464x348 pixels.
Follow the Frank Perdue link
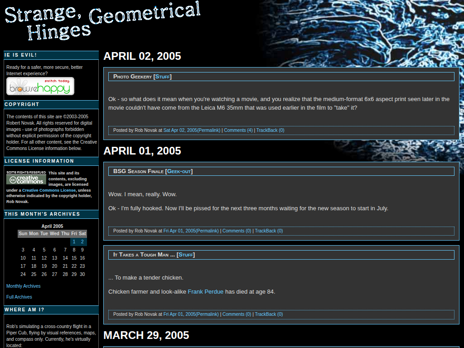click(x=205, y=292)
